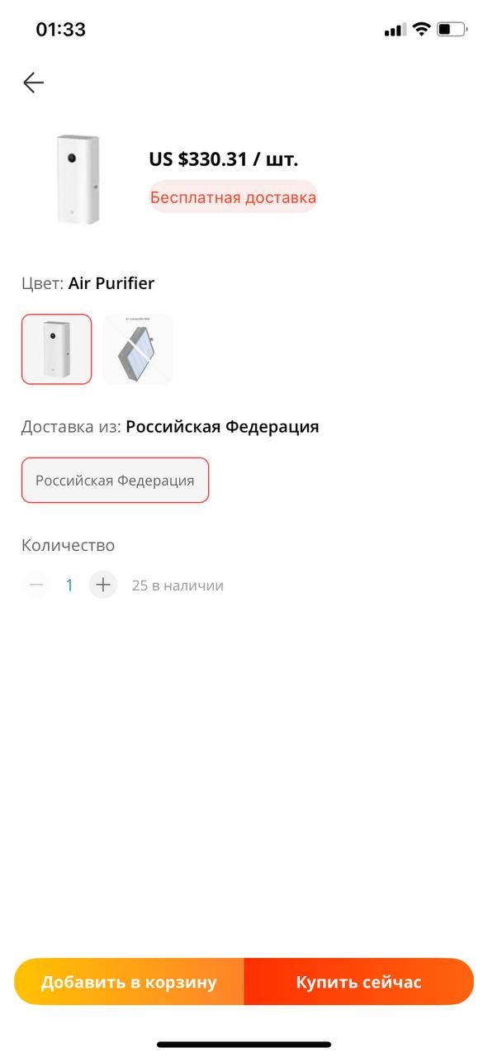Tap the Бесплатная доставка badge

click(x=233, y=197)
